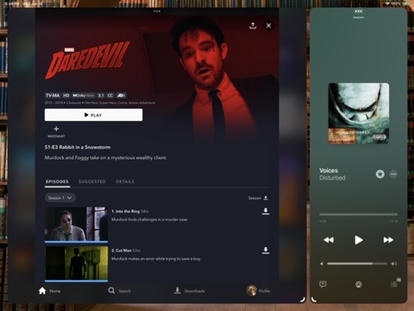
Task: Open Into the Ring episode thumbnail
Action: click(x=77, y=225)
